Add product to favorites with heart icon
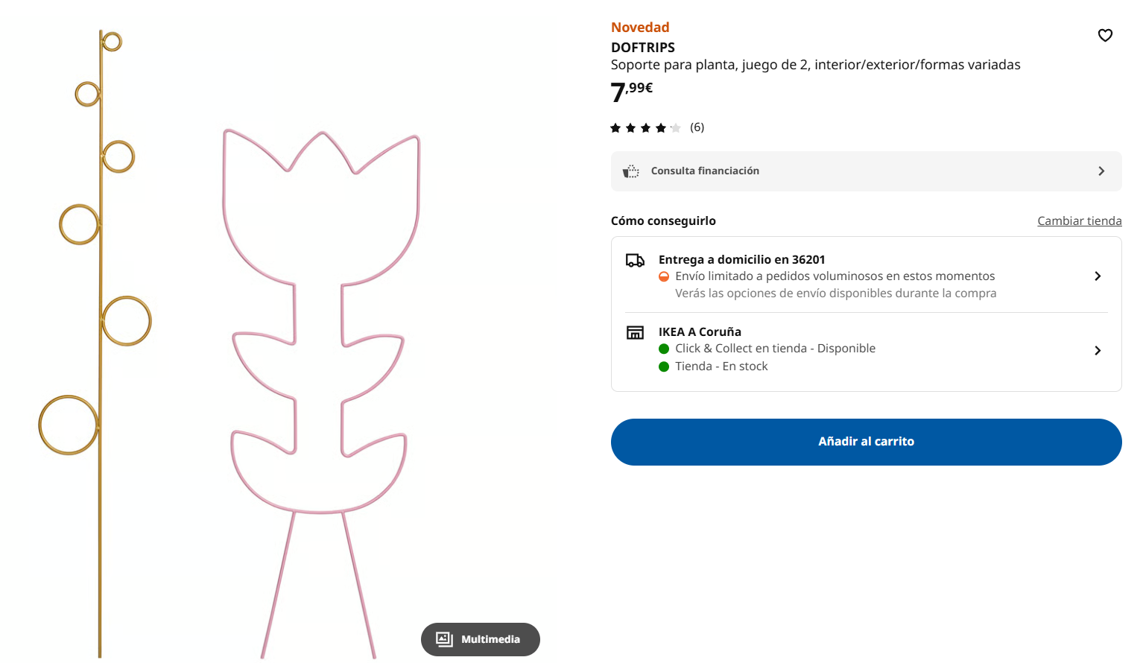This screenshot has height=663, width=1143. point(1105,35)
